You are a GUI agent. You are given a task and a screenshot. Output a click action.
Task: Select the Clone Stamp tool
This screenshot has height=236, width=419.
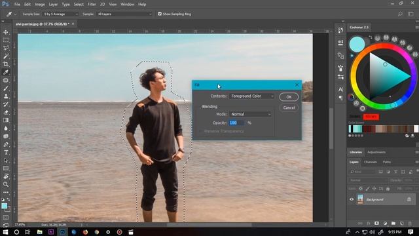click(x=6, y=96)
